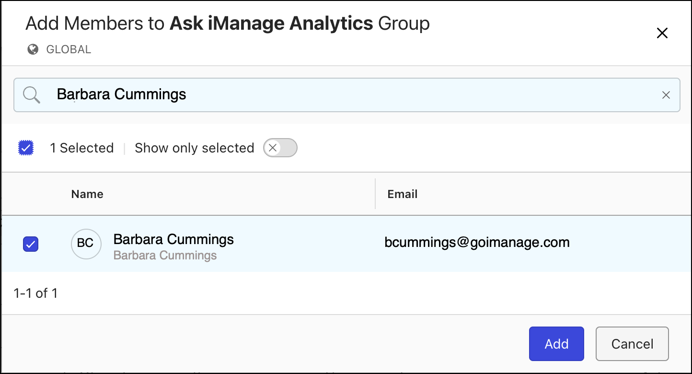
Task: Clear the search field text
Action: pos(666,95)
